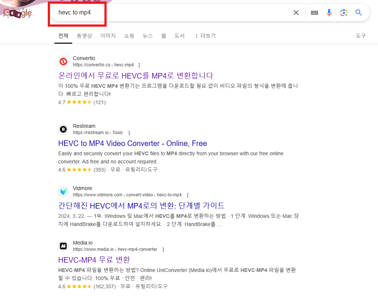Click the 4.7 star rating (121) under Convertio
The image size is (378, 299).
point(82,102)
